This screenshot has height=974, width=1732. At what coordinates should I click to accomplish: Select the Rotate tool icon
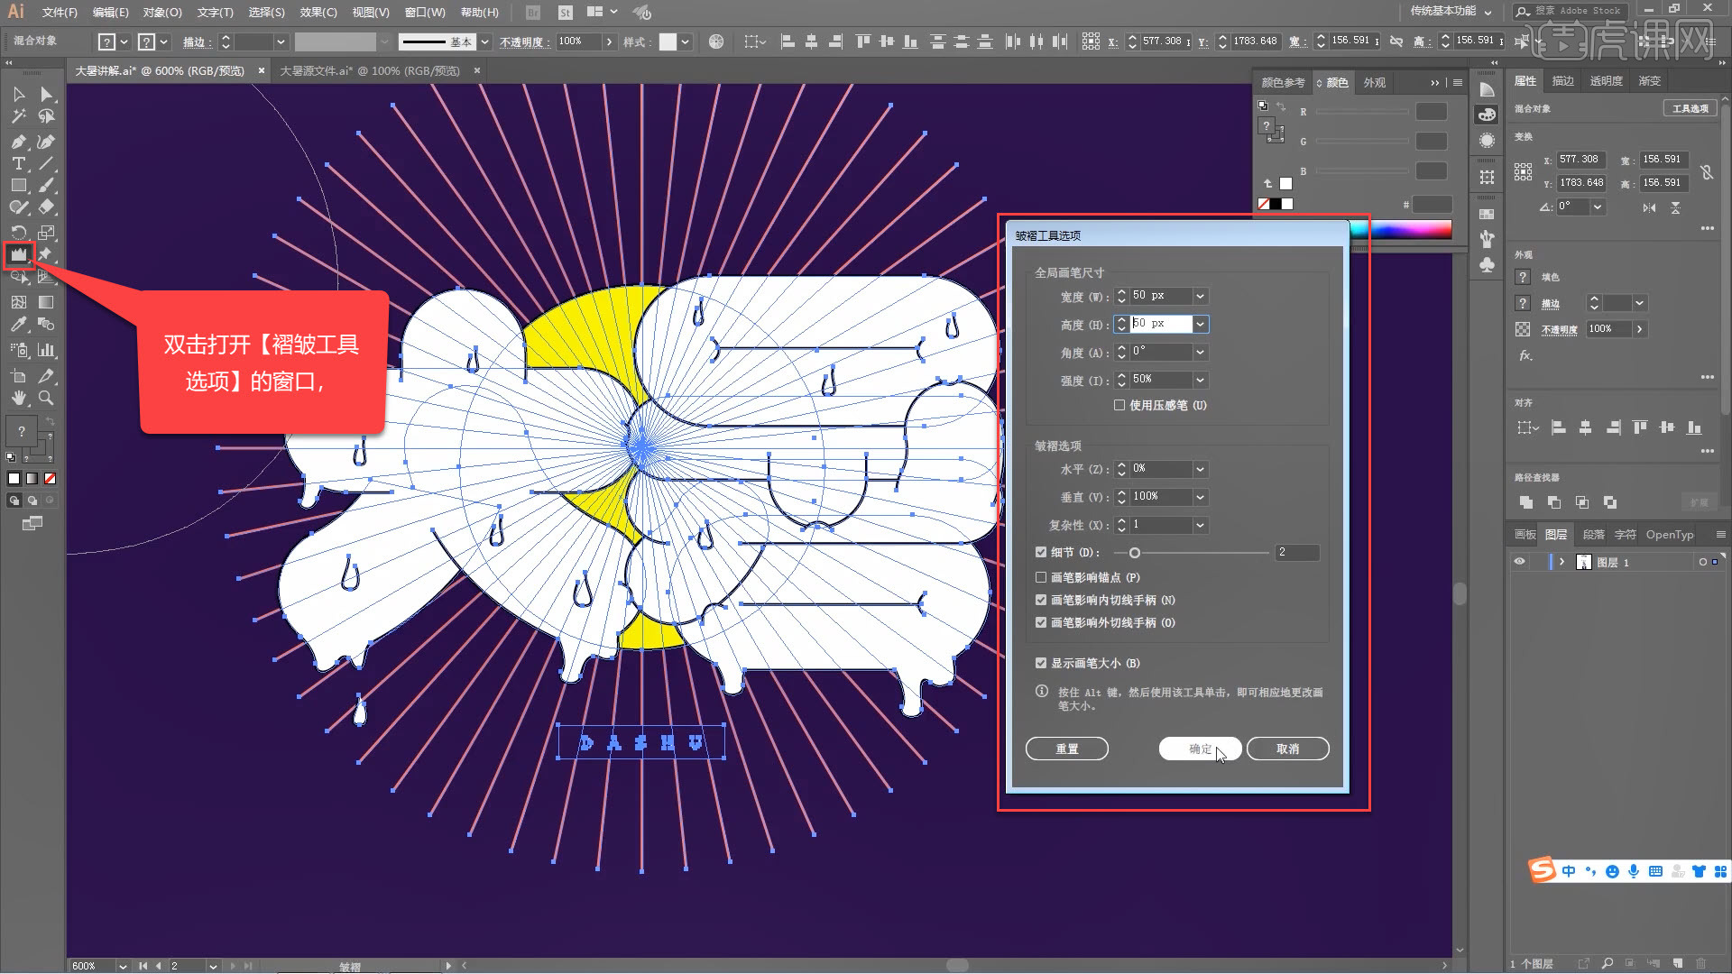click(15, 231)
